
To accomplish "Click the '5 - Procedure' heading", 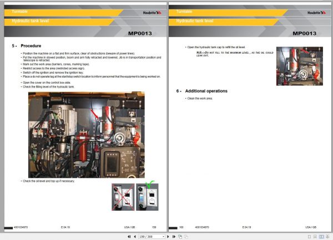I will point(27,46).
